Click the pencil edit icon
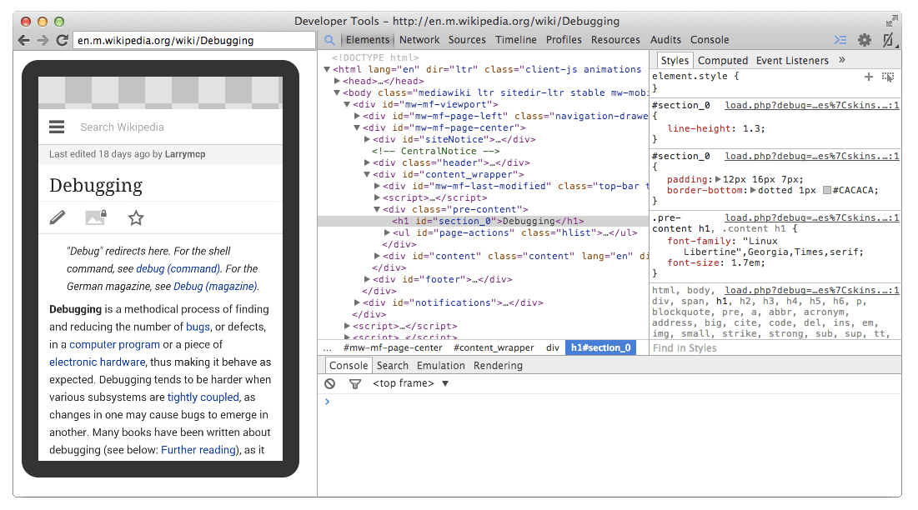The width and height of the screenshot is (918, 510). pyautogui.click(x=58, y=217)
